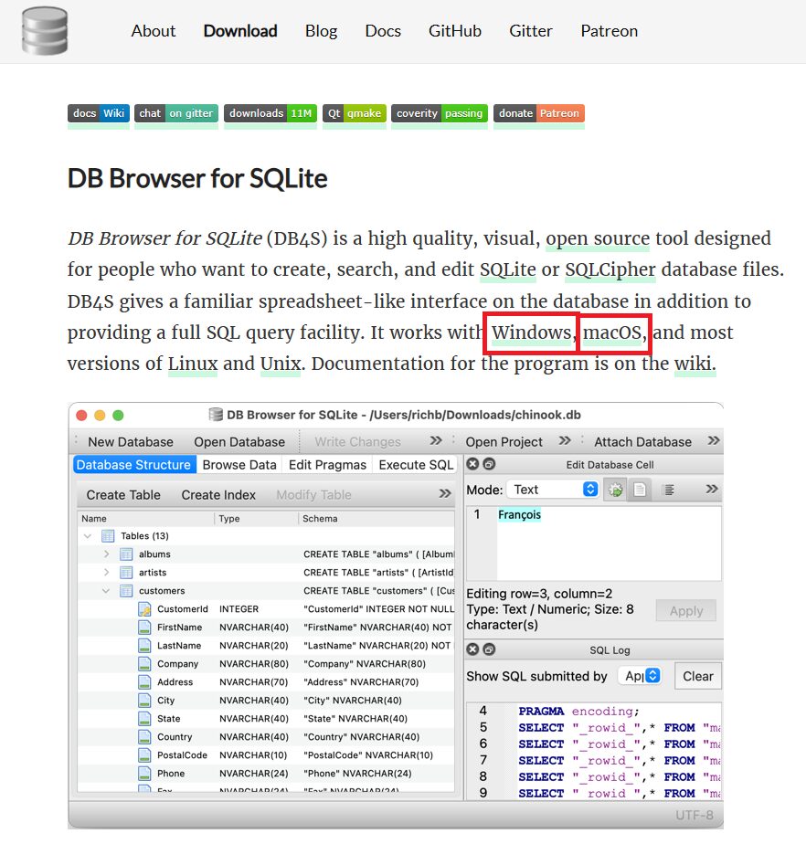
Task: Open Blog in the site navigation
Action: pyautogui.click(x=321, y=31)
